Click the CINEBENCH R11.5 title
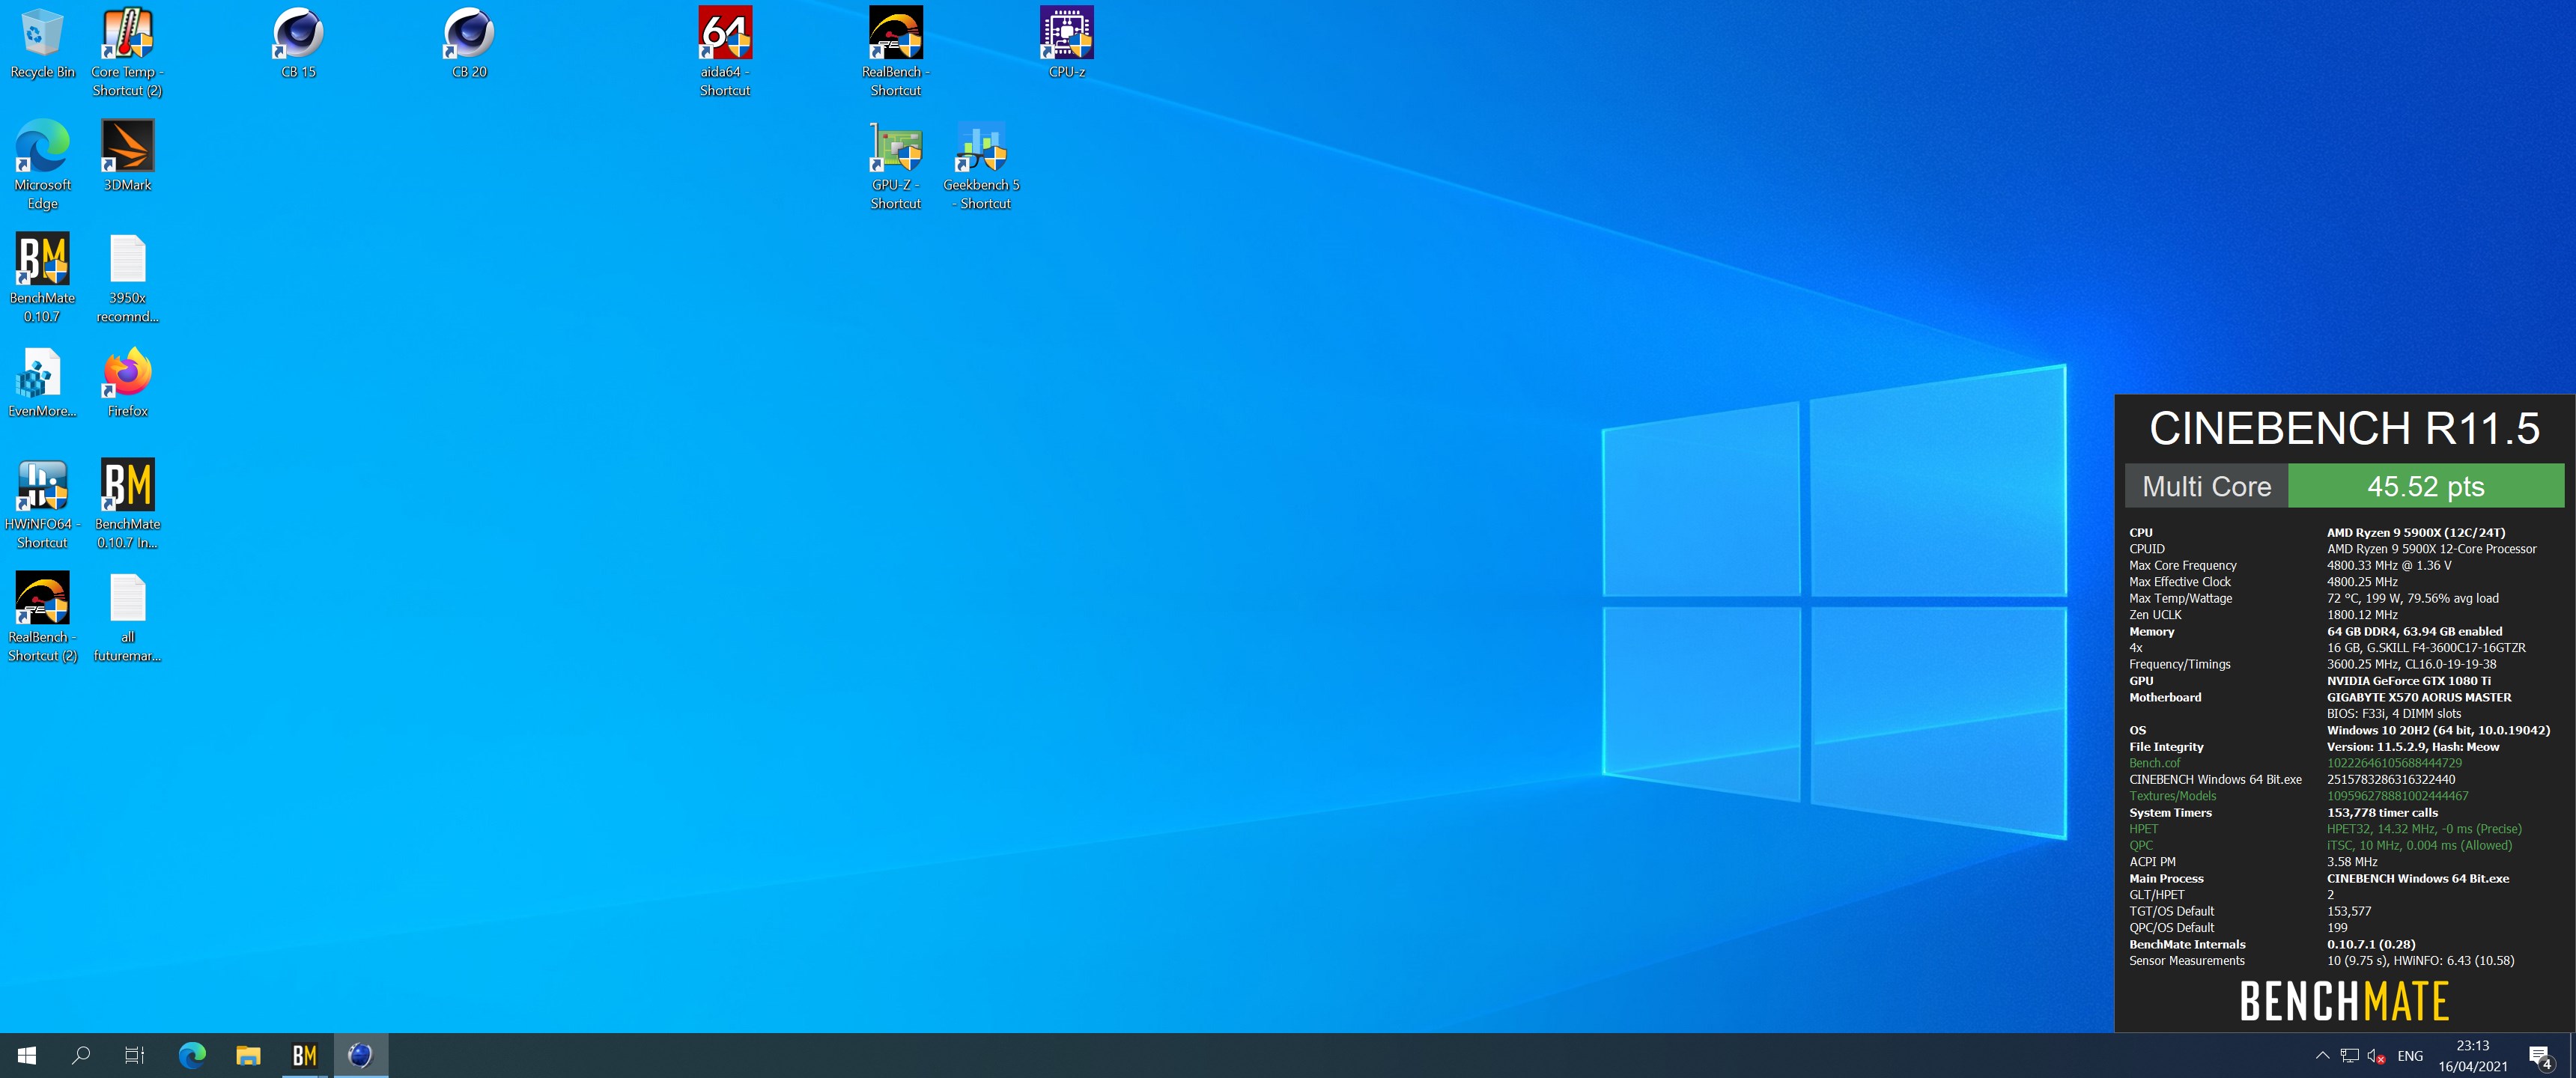The height and width of the screenshot is (1078, 2576). pyautogui.click(x=2344, y=428)
